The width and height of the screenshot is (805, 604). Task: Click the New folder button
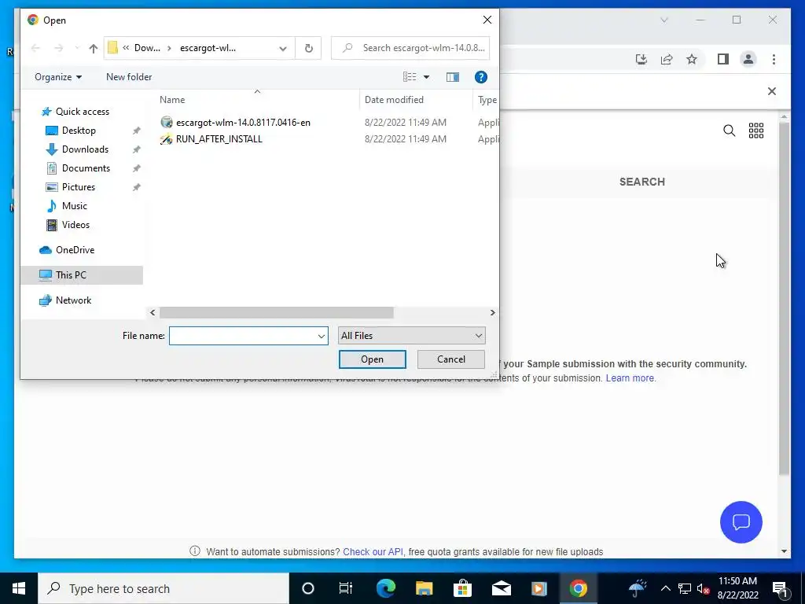[x=129, y=77]
